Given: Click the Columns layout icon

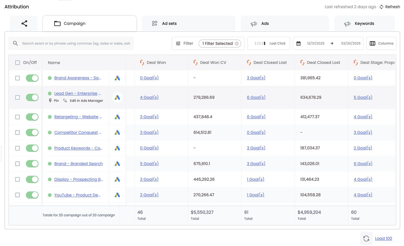Looking at the screenshot, I should [x=373, y=43].
